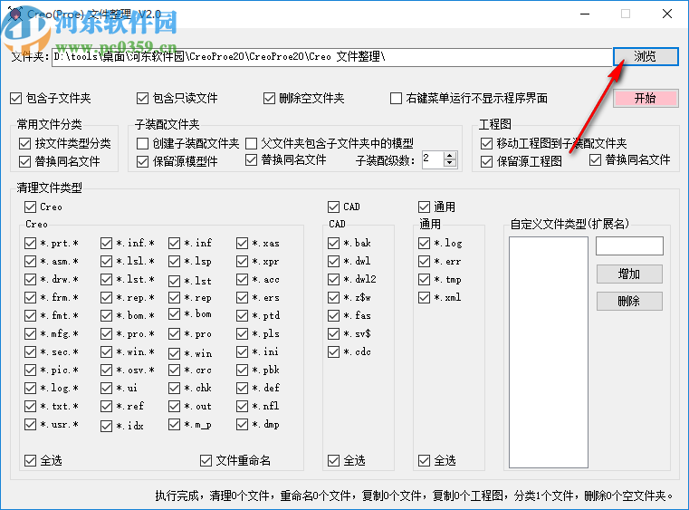The height and width of the screenshot is (510, 689).
Task: Toggle the top CAD group checkbox
Action: click(333, 207)
